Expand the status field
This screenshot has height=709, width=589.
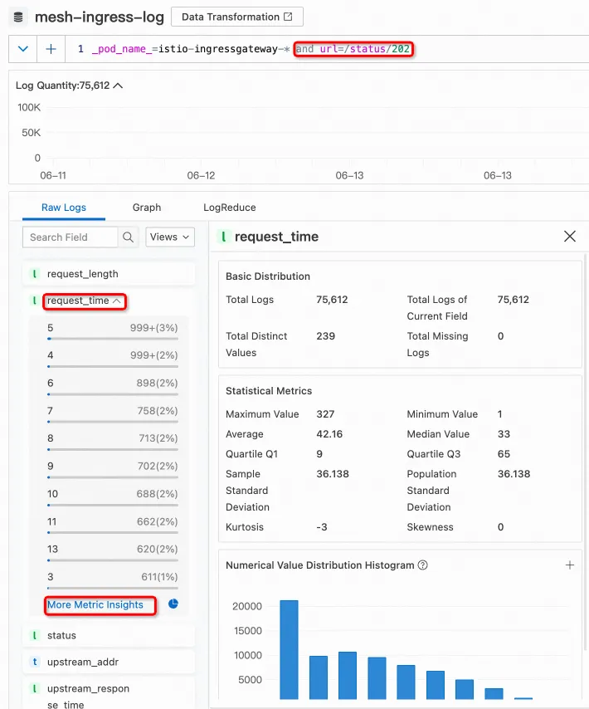click(x=109, y=635)
